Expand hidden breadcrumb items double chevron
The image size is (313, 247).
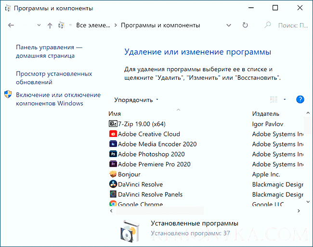coord(70,25)
